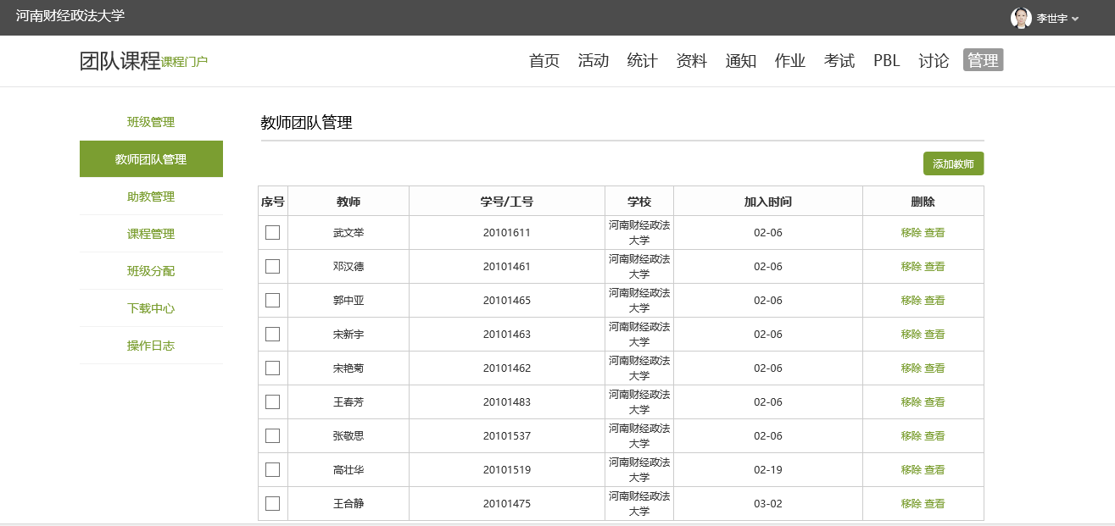Click 查看 for teacher 高壮华
The image size is (1115, 526).
934,469
